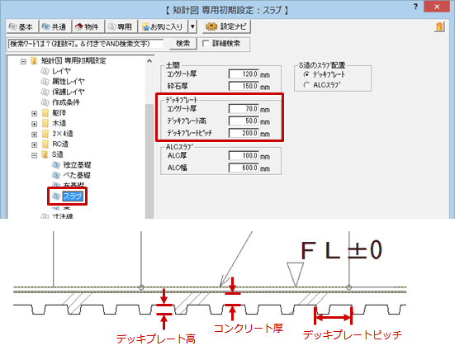Select the デッキプレート radio option

(306, 74)
